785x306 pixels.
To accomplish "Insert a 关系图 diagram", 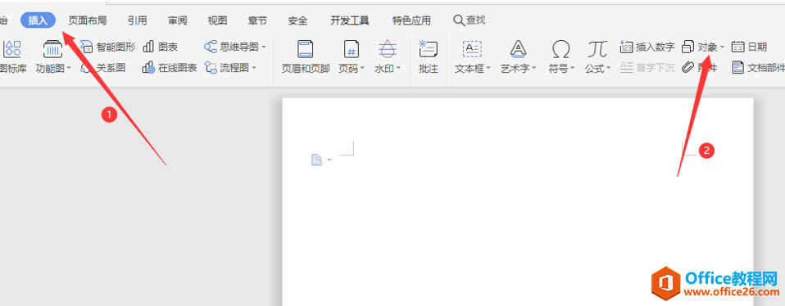I will coord(102,68).
